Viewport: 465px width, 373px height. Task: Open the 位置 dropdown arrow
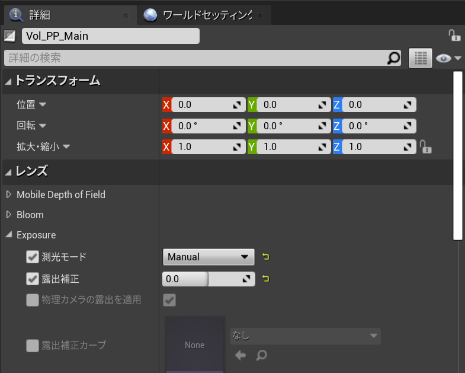tap(43, 104)
